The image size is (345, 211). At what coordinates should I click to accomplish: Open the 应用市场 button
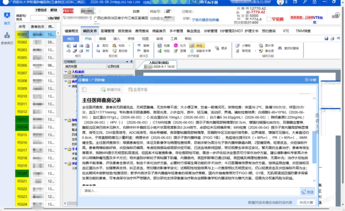(138, 89)
